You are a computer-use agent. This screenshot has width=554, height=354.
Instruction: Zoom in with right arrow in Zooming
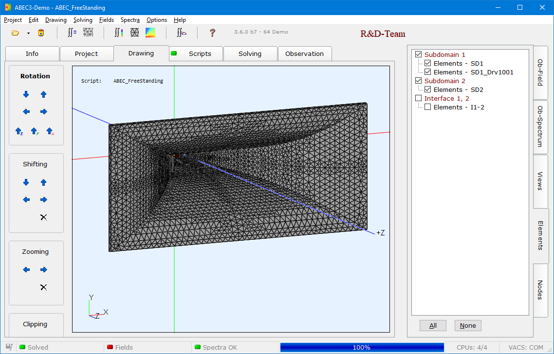pyautogui.click(x=43, y=270)
